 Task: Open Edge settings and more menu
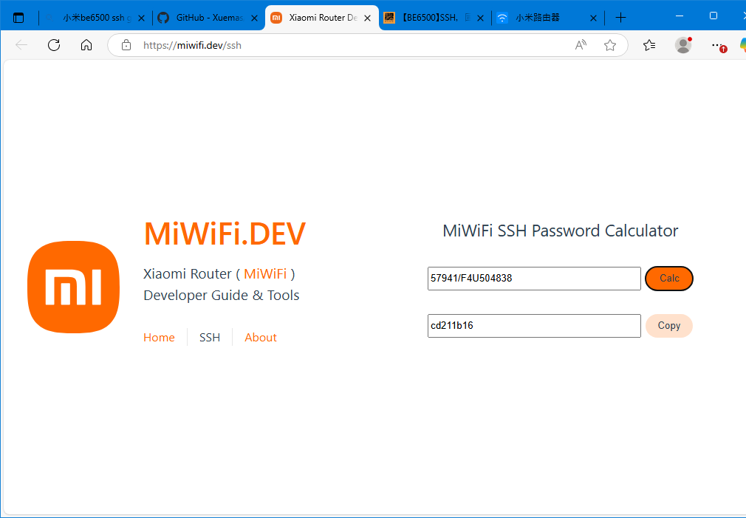point(716,45)
